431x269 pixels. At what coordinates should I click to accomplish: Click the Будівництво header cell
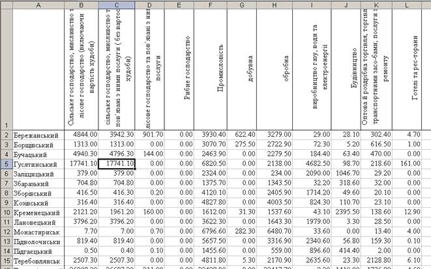coord(346,70)
